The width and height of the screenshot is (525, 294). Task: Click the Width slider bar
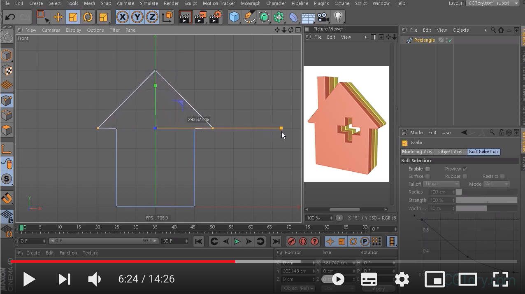pos(486,208)
